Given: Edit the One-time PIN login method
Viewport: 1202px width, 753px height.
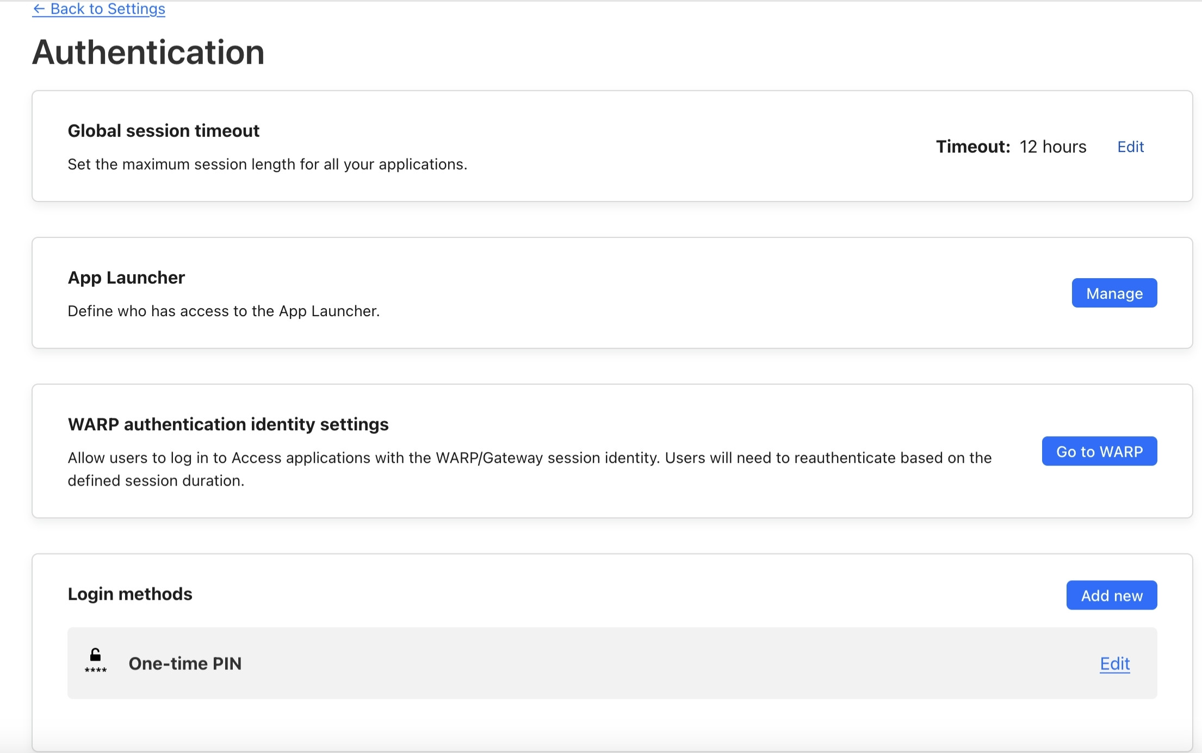Looking at the screenshot, I should tap(1114, 663).
